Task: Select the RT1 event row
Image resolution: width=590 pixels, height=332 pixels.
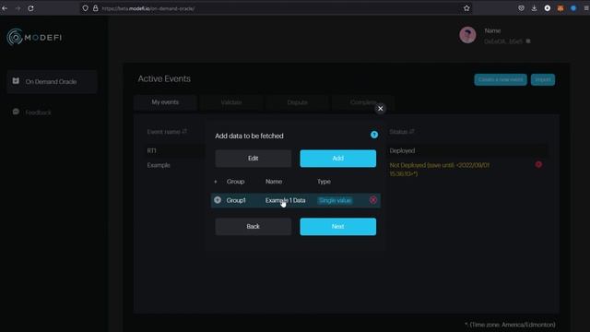Action: point(151,150)
